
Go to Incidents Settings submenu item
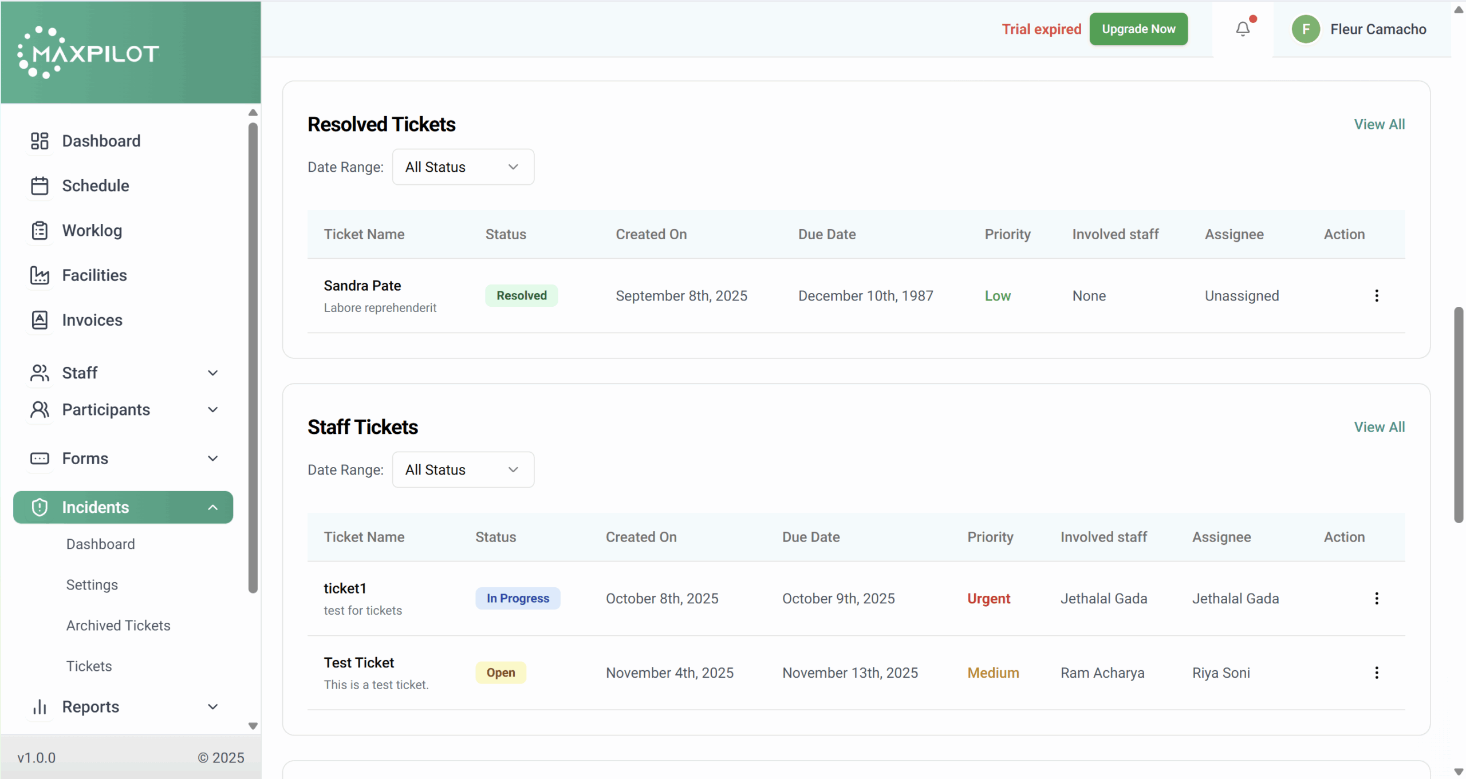click(x=92, y=585)
